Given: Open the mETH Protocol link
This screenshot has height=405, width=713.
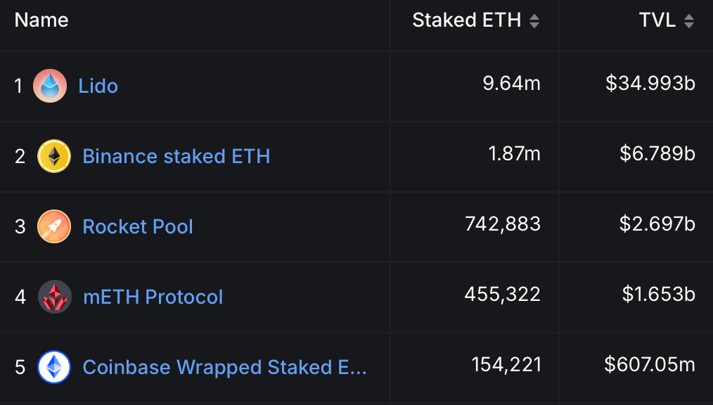Looking at the screenshot, I should pyautogui.click(x=153, y=297).
